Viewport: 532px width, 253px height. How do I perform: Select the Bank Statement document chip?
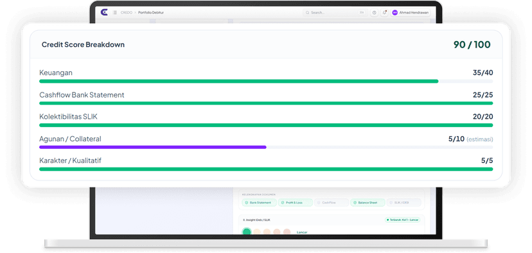[259, 202]
